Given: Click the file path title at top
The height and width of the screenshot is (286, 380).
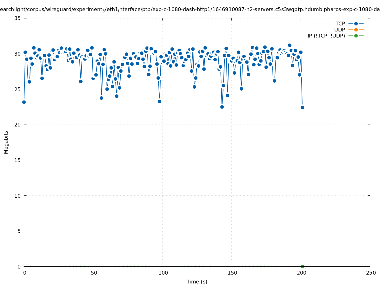Looking at the screenshot, I should pyautogui.click(x=190, y=10).
